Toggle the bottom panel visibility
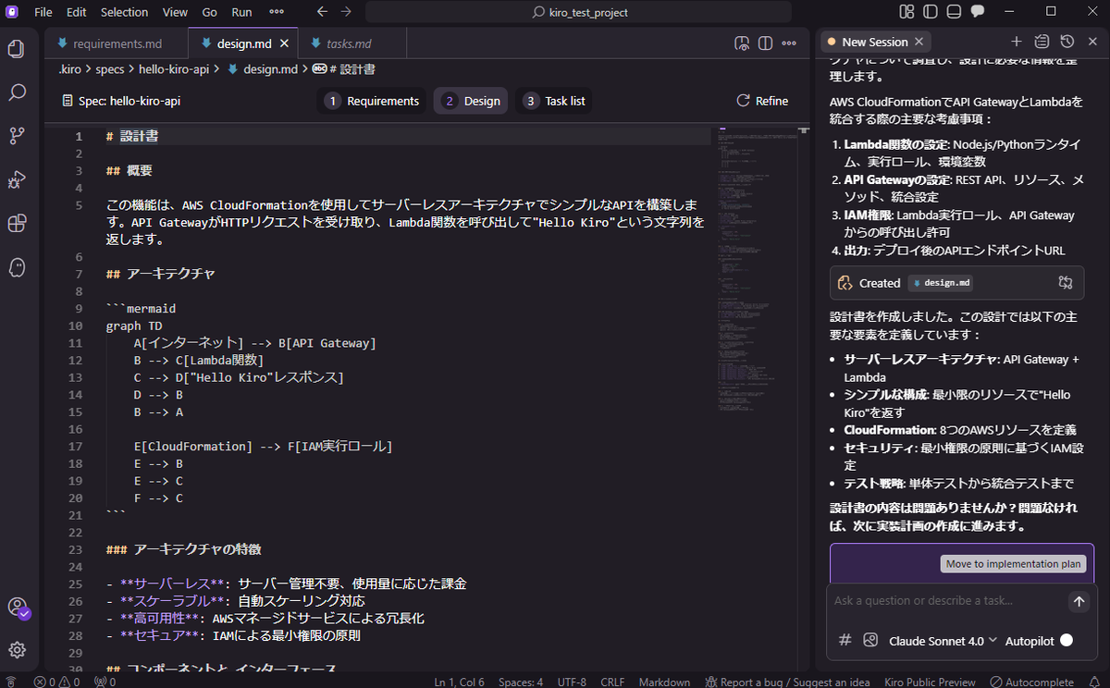Screen dimensions: 1110x688 tap(953, 12)
